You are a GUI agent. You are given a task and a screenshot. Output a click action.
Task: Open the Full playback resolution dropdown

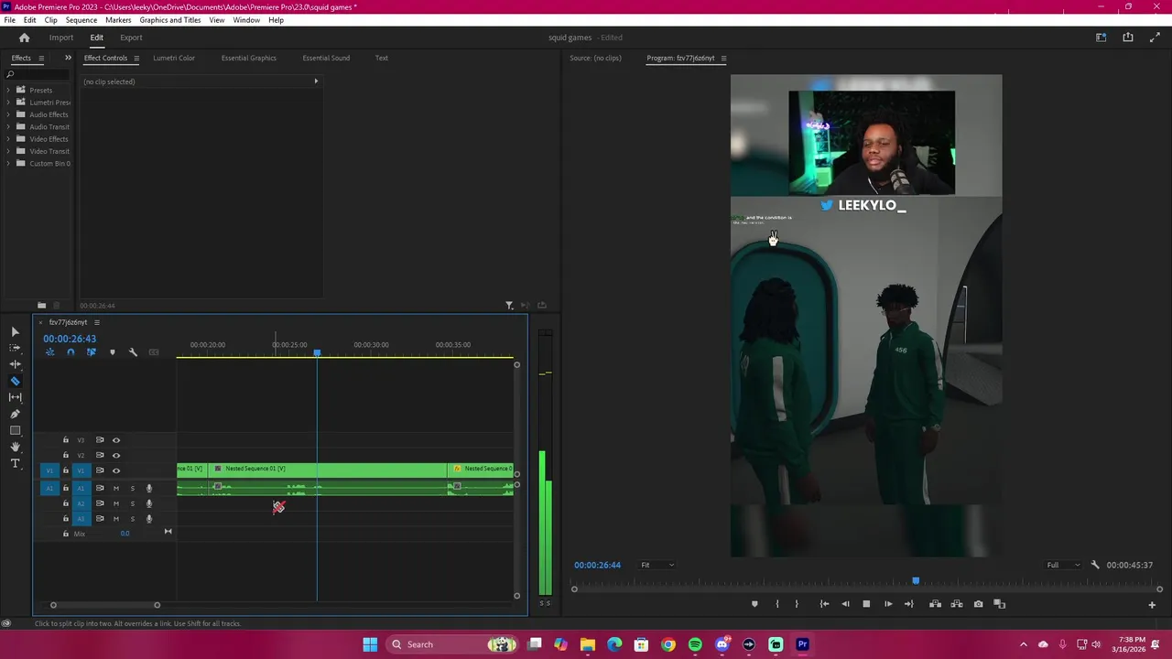(x=1063, y=565)
